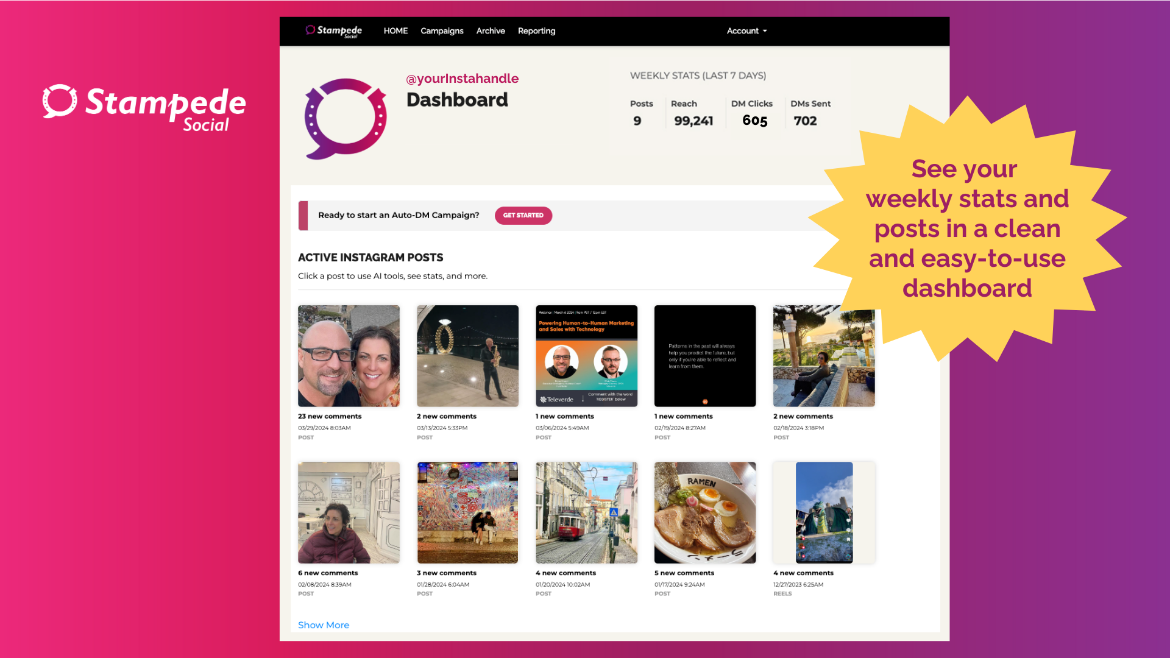Open the couple selfie post with 23 comments
Image resolution: width=1170 pixels, height=658 pixels.
pos(349,356)
